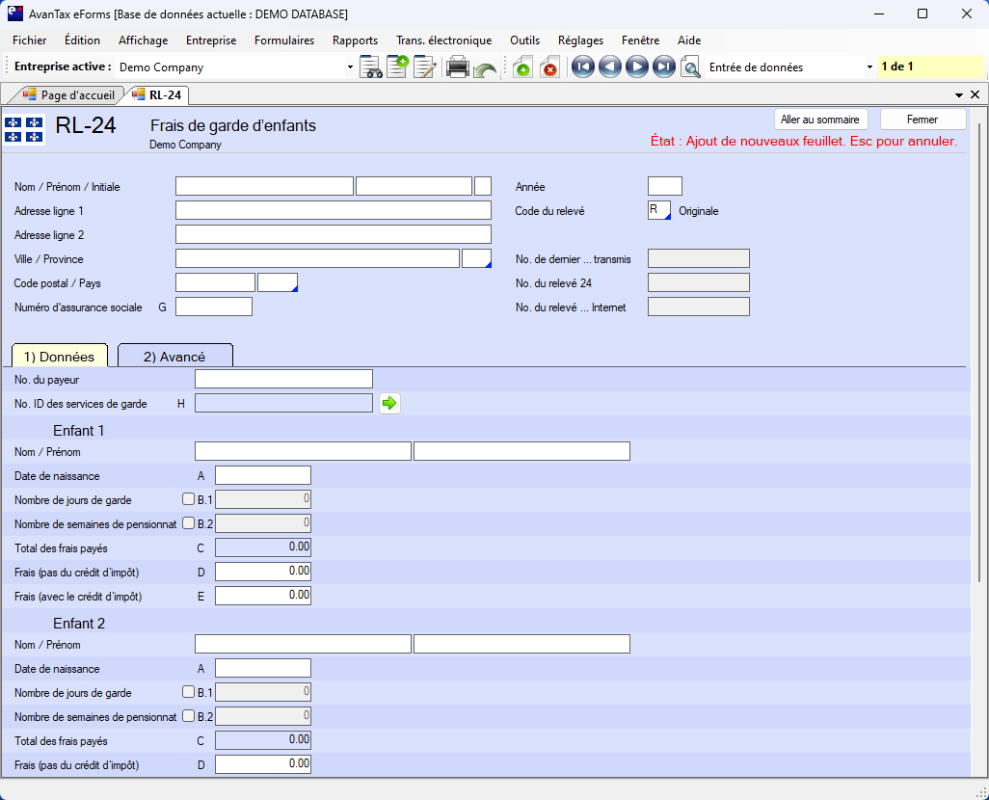989x800 pixels.
Task: Switch to the 2) Avancé tab
Action: pos(174,357)
